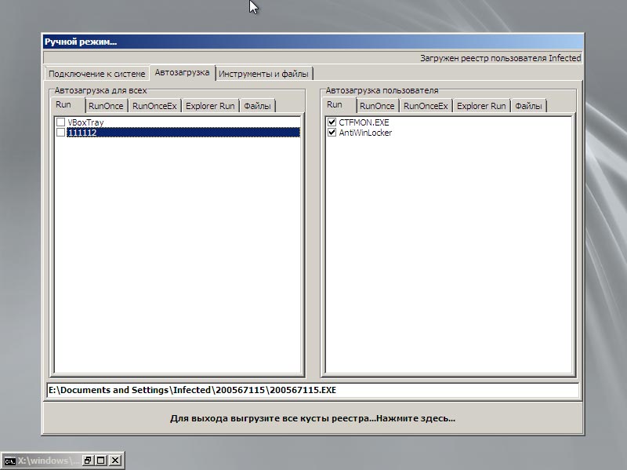This screenshot has width=627, height=470.
Task: Switch to Подключение к системе tab
Action: tap(96, 74)
